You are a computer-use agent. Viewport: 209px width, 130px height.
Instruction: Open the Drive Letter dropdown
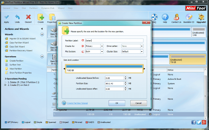142,46
